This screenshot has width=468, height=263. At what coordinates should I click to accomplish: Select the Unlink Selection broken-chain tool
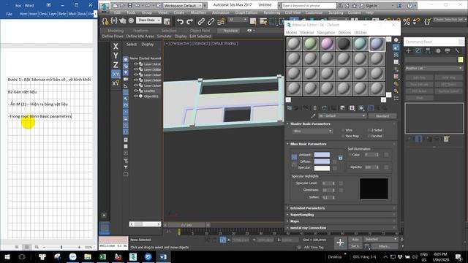pyautogui.click(x=211, y=21)
